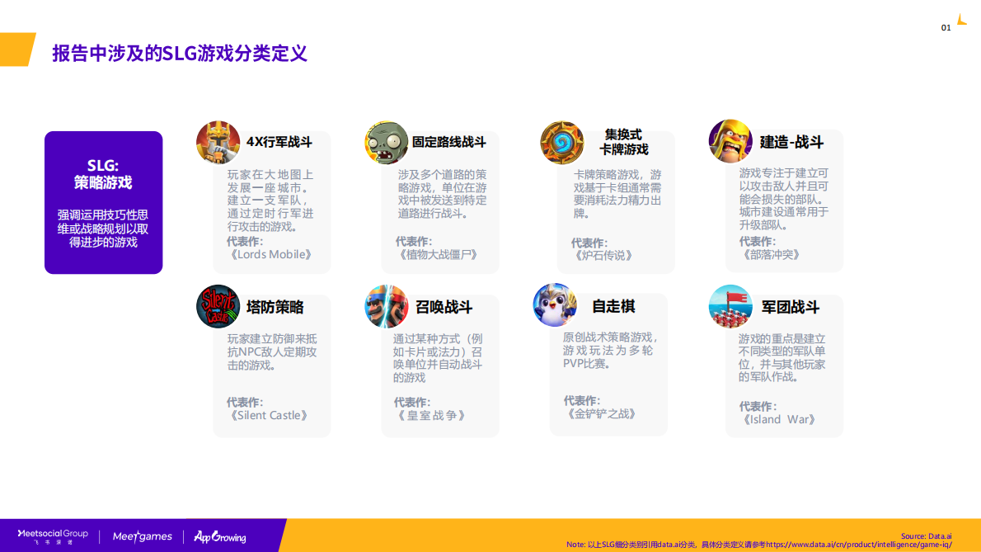Select the 建造-战斗 category card
The image size is (981, 552).
click(x=784, y=198)
